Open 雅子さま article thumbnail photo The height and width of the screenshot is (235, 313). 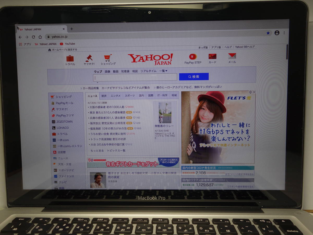[x=98, y=180]
